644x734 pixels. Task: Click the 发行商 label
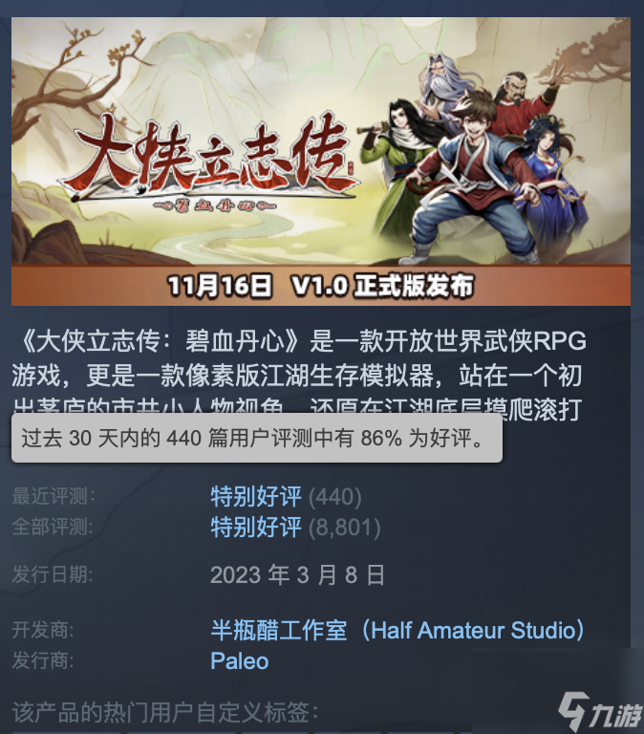[x=43, y=661]
